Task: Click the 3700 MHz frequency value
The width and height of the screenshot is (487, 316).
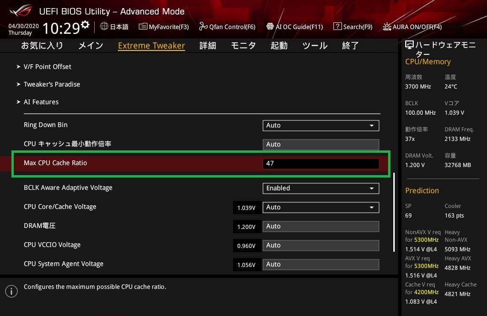Action: [418, 87]
